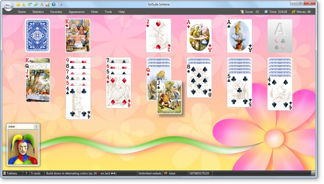Click the clock icon beside Time
This screenshot has height=184, width=324.
pos(266,12)
